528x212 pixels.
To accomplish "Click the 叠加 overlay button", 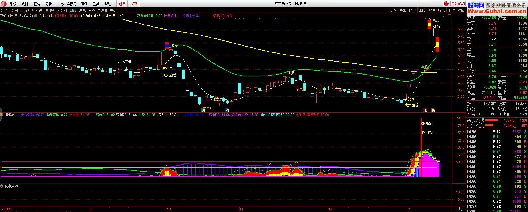I will click(x=403, y=10).
